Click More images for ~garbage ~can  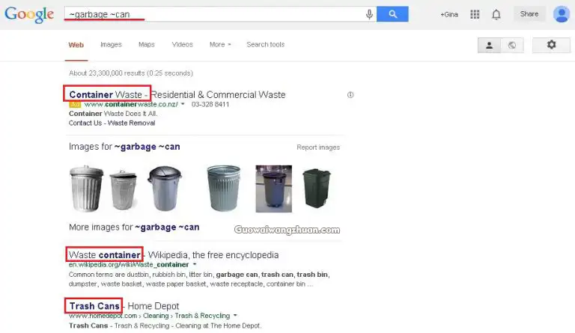[x=134, y=227]
